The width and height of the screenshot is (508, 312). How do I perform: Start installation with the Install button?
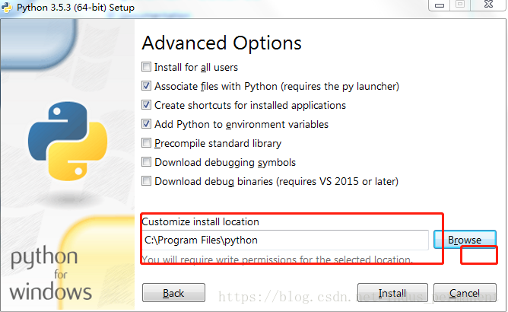click(392, 293)
